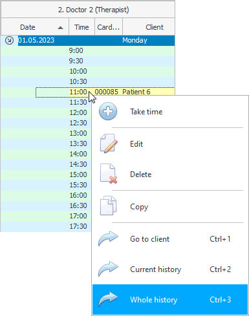Select the 9:00 time slot

[x=88, y=50]
